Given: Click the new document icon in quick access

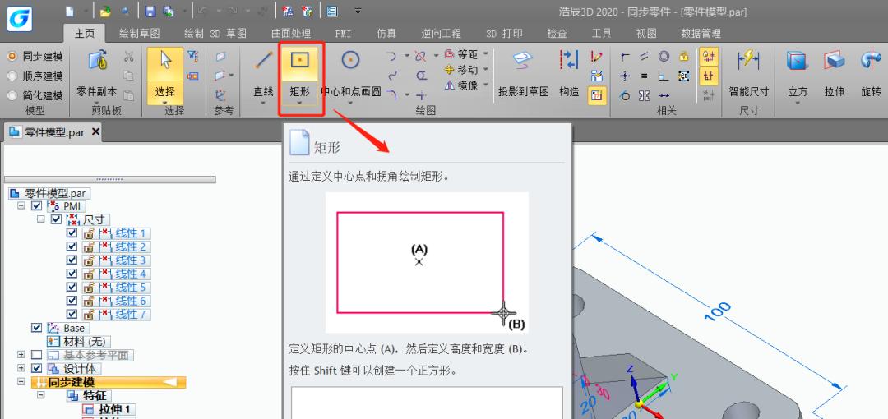Looking at the screenshot, I should 70,11.
